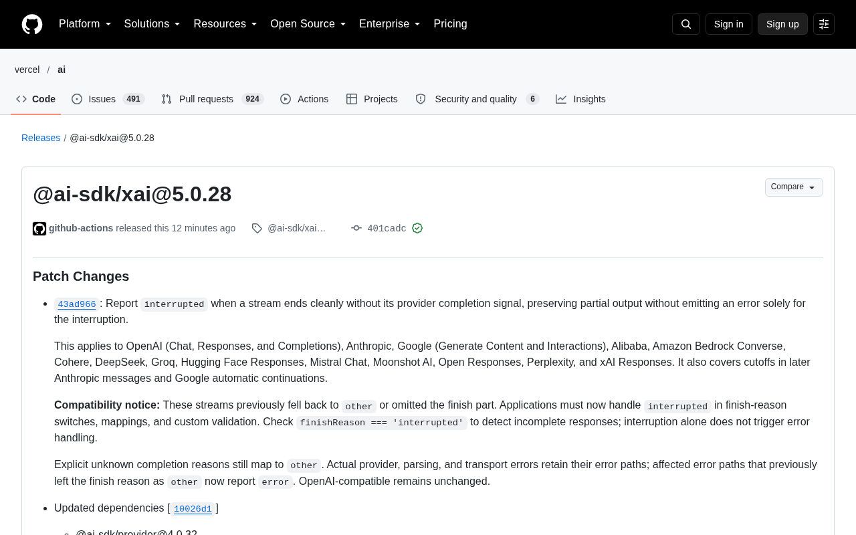Viewport: 856px width, 535px height.
Task: Click the Patch Changes heading
Action: pyautogui.click(x=81, y=276)
